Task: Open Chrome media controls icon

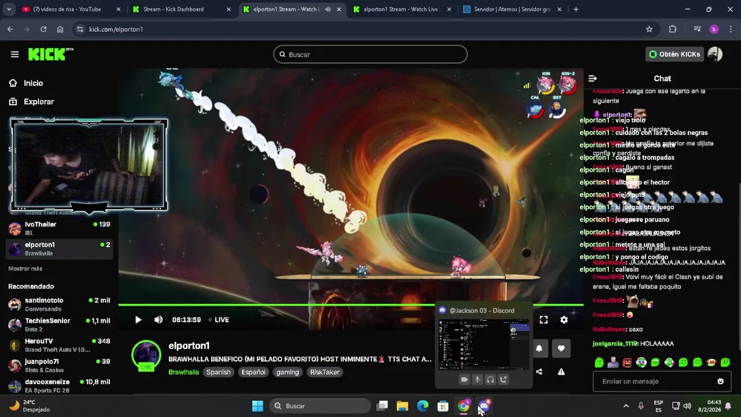Action: 697,29
